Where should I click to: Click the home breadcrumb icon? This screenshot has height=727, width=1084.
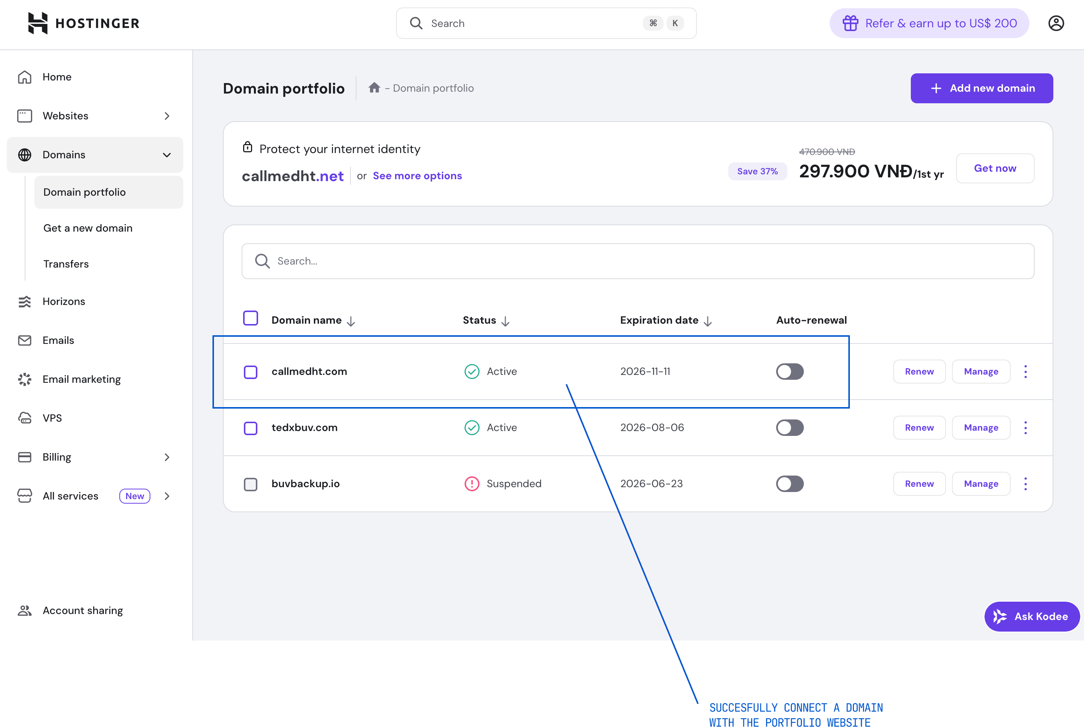pos(374,88)
